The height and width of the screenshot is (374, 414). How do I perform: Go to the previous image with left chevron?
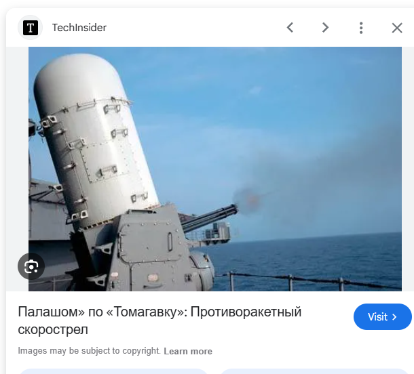(x=290, y=28)
